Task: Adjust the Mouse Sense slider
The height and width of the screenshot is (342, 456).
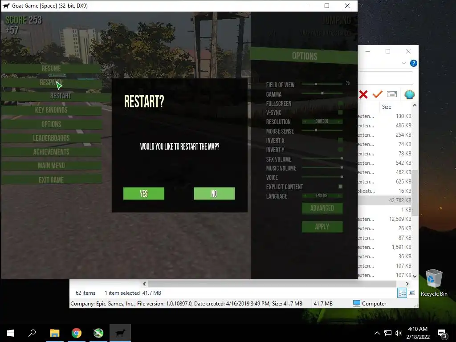Action: [322, 130]
